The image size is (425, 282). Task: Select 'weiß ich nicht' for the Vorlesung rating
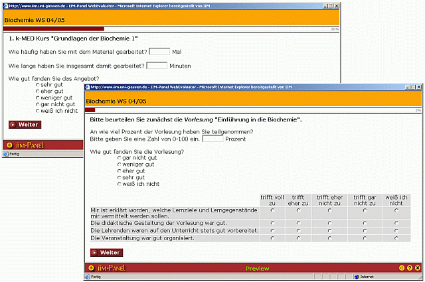pyautogui.click(x=120, y=184)
